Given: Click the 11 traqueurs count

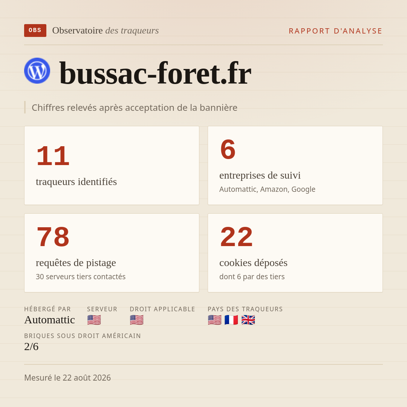Looking at the screenshot, I should pos(53,156).
